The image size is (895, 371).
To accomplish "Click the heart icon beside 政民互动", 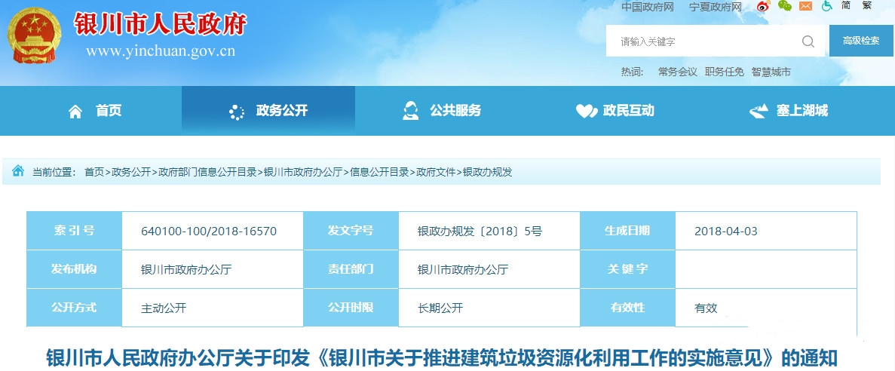I will 586,111.
